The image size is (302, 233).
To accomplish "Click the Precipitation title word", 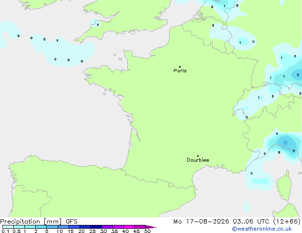I will [x=20, y=222].
